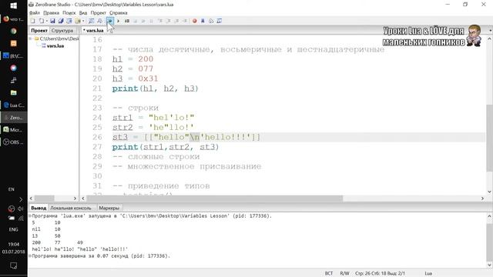Viewport: 493px width, 277px height.
Task: Open the Справка menu
Action: 118,13
